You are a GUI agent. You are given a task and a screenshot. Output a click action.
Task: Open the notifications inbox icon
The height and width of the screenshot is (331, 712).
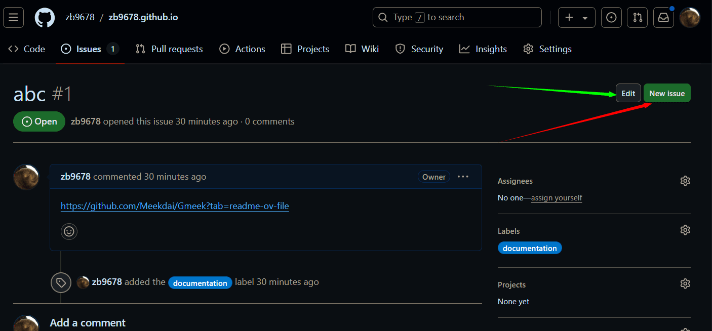pyautogui.click(x=663, y=18)
